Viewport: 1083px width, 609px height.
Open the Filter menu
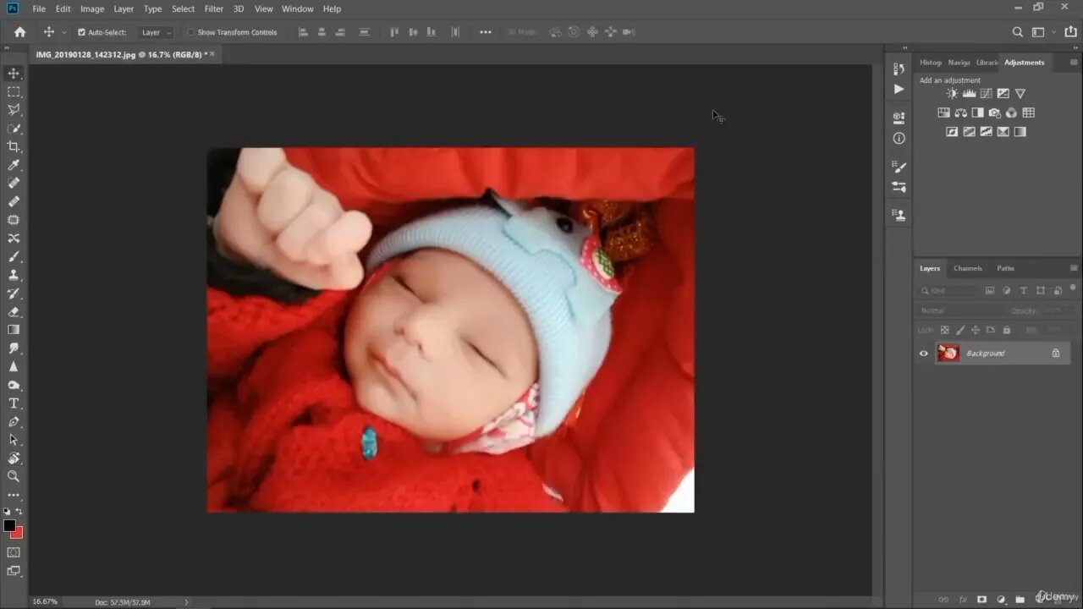pyautogui.click(x=214, y=8)
